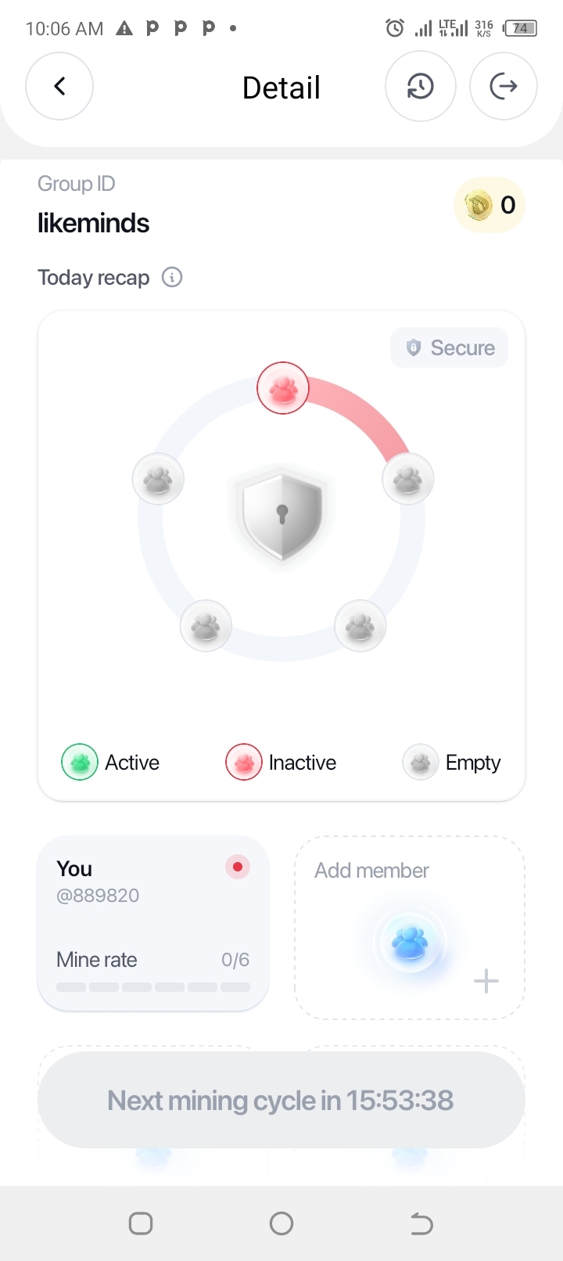The width and height of the screenshot is (563, 1261).
Task: Open the history clock icon
Action: click(421, 86)
